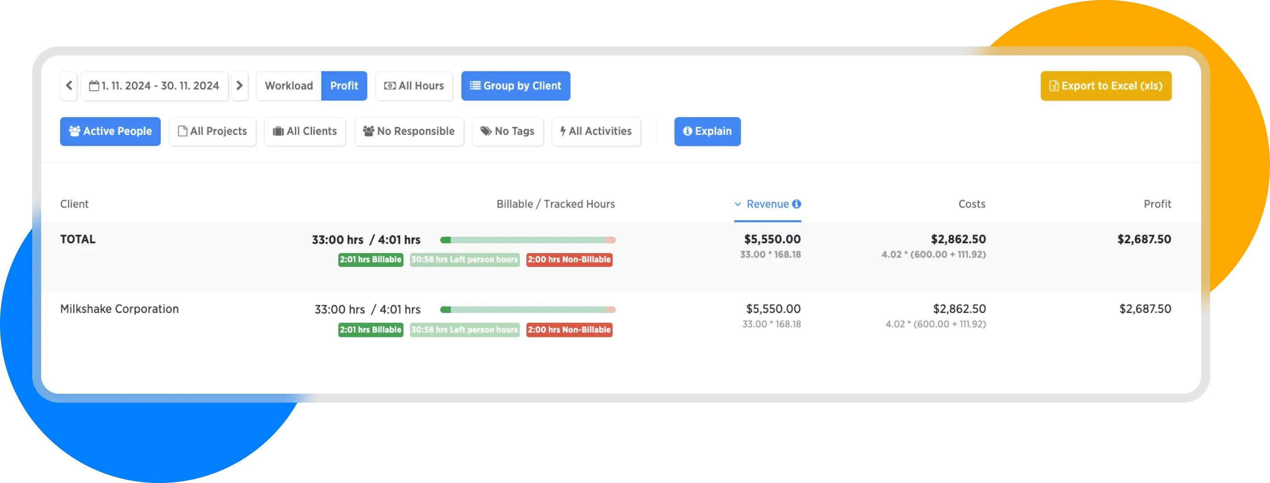1270x483 pixels.
Task: Click the sort chevron beside Revenue header
Action: tap(737, 204)
